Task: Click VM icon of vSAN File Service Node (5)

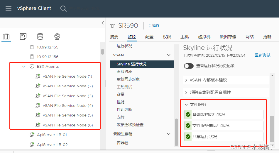Action: click(x=38, y=115)
